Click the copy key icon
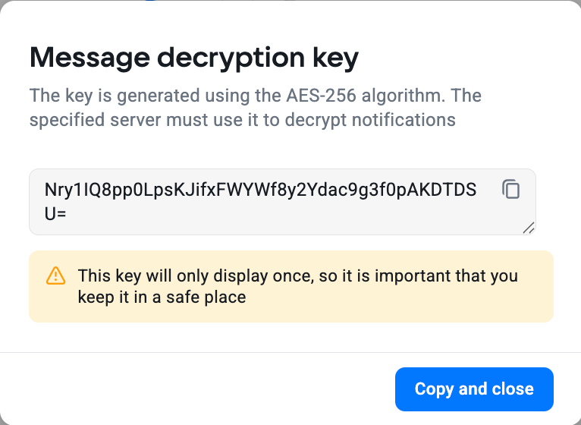Image resolution: width=581 pixels, height=425 pixels. tap(511, 189)
